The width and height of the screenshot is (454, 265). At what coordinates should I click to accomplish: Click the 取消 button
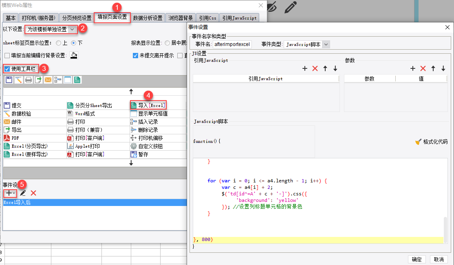[439, 259]
